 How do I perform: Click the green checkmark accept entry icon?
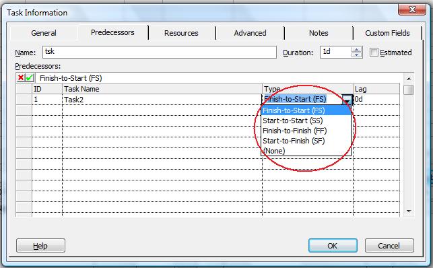(x=30, y=78)
